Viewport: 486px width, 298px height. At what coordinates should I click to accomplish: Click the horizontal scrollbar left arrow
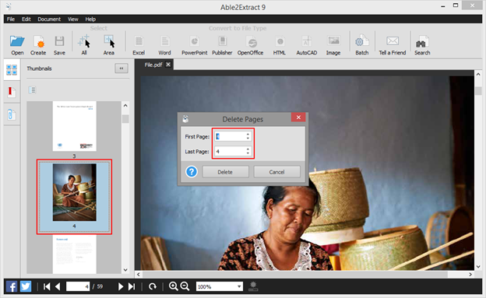point(139,275)
